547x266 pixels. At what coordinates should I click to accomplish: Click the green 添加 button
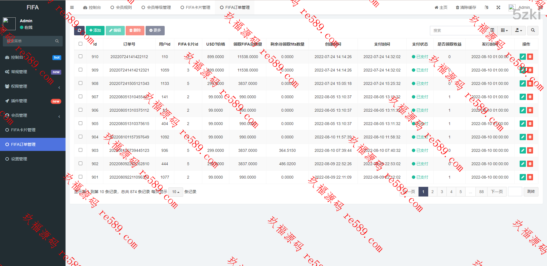95,30
